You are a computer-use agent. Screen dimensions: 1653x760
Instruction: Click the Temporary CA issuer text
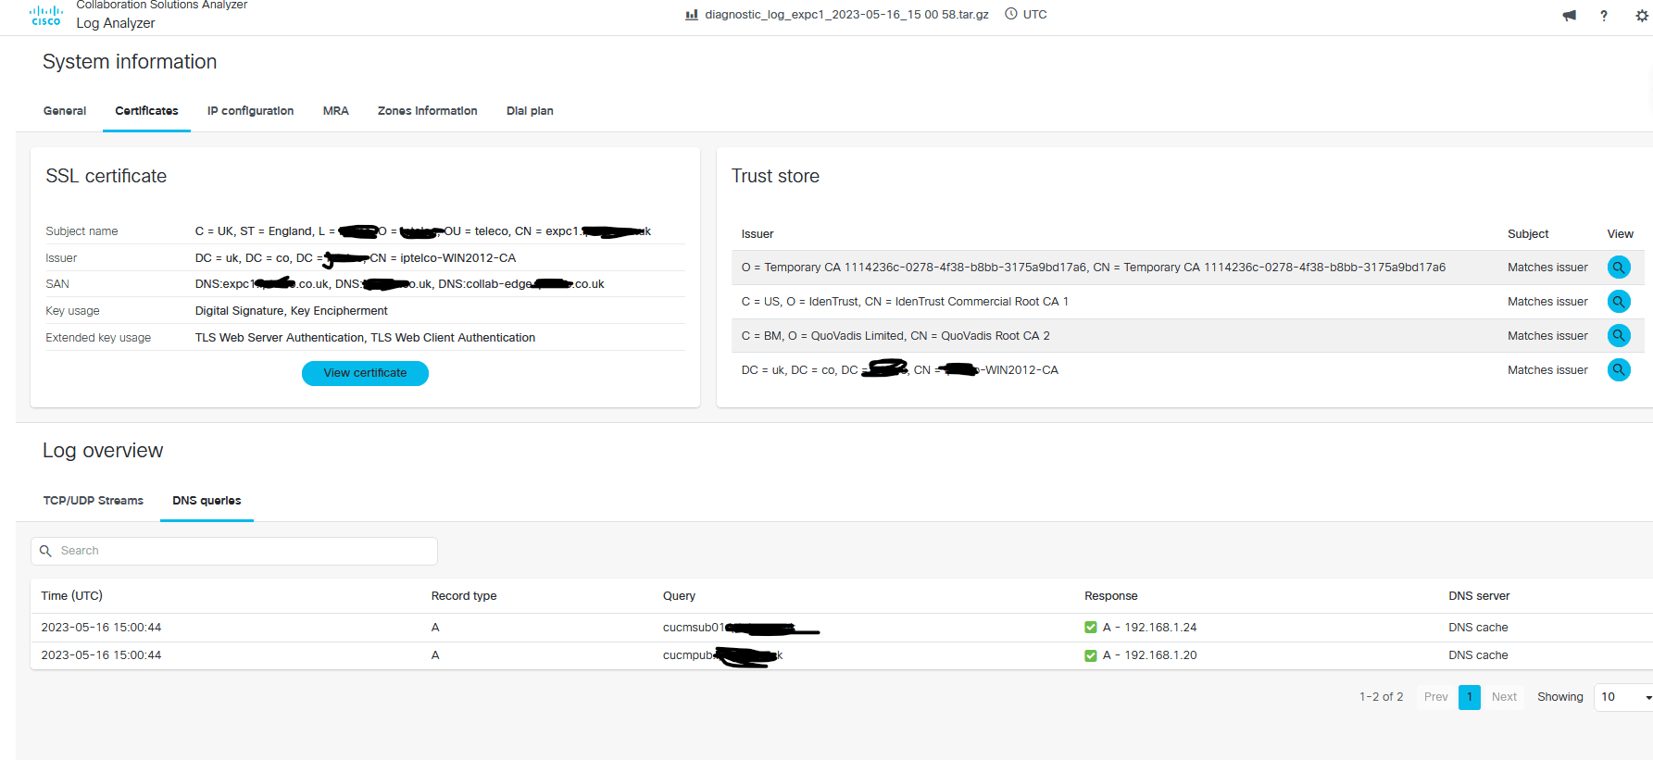(x=1093, y=268)
